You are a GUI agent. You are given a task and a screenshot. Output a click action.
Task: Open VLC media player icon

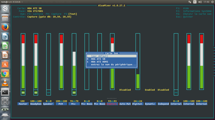coord(5,83)
